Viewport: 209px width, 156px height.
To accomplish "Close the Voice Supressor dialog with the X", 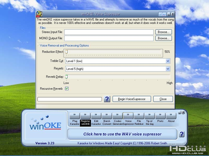I will point(173,14).
